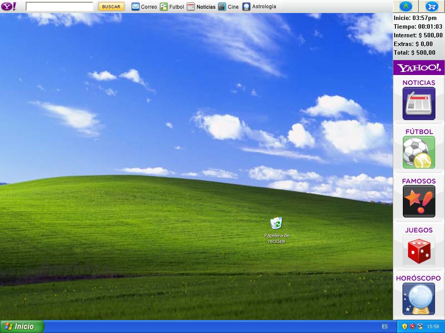Click the Total: $ 500,00 text
445x333 pixels.
tap(414, 52)
